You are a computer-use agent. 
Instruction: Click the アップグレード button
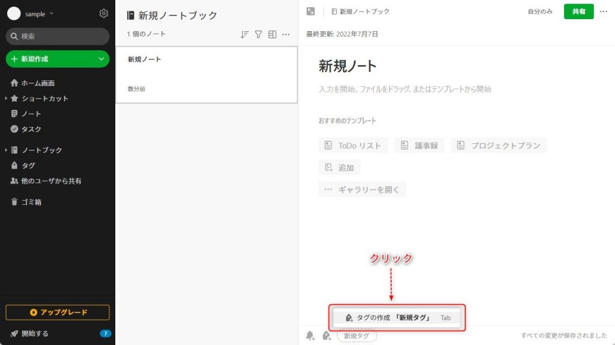tap(58, 312)
